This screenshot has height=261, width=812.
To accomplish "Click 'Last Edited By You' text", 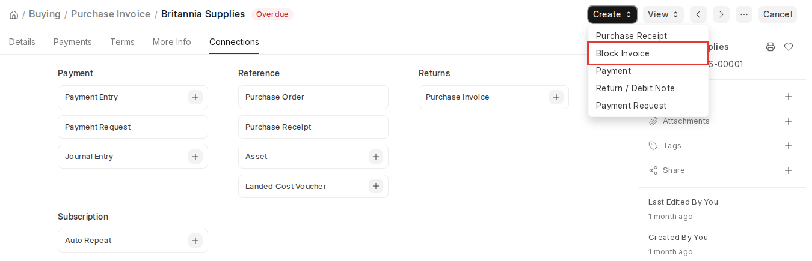I will [x=683, y=202].
